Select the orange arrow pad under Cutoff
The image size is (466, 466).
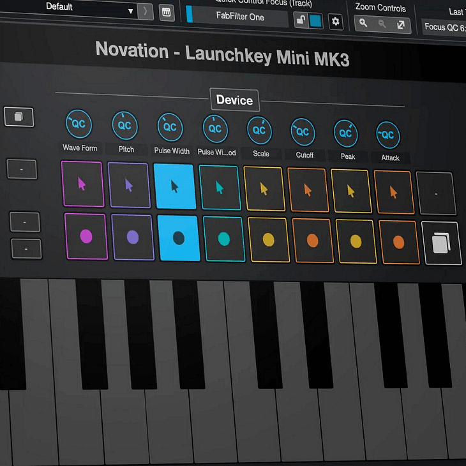[308, 190]
